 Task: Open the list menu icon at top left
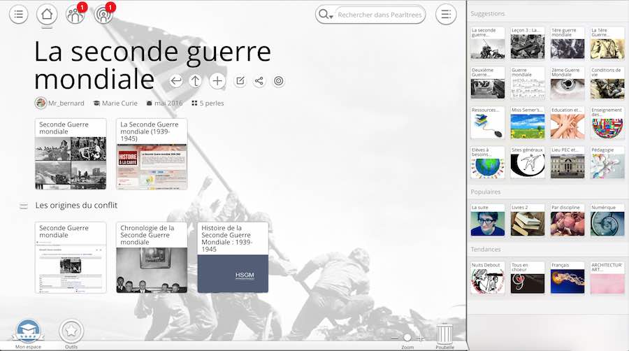point(18,15)
